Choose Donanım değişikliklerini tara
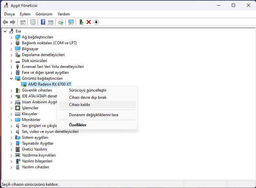The width and height of the screenshot is (256, 188). click(x=97, y=115)
